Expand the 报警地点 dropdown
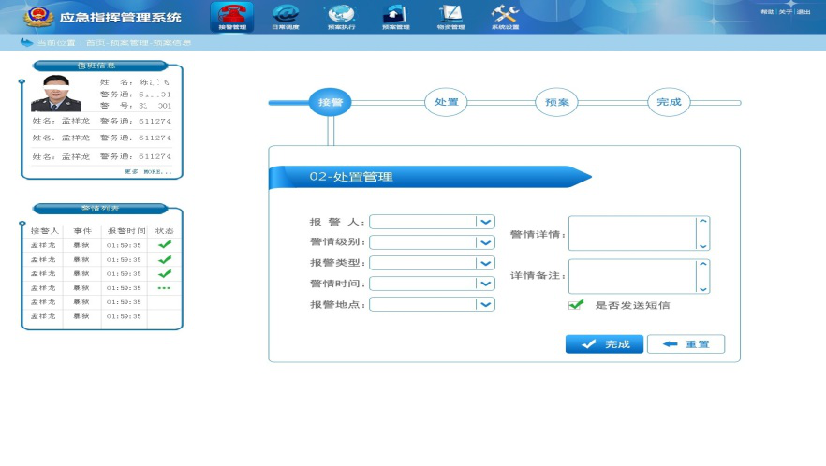826x466 pixels. pos(485,304)
